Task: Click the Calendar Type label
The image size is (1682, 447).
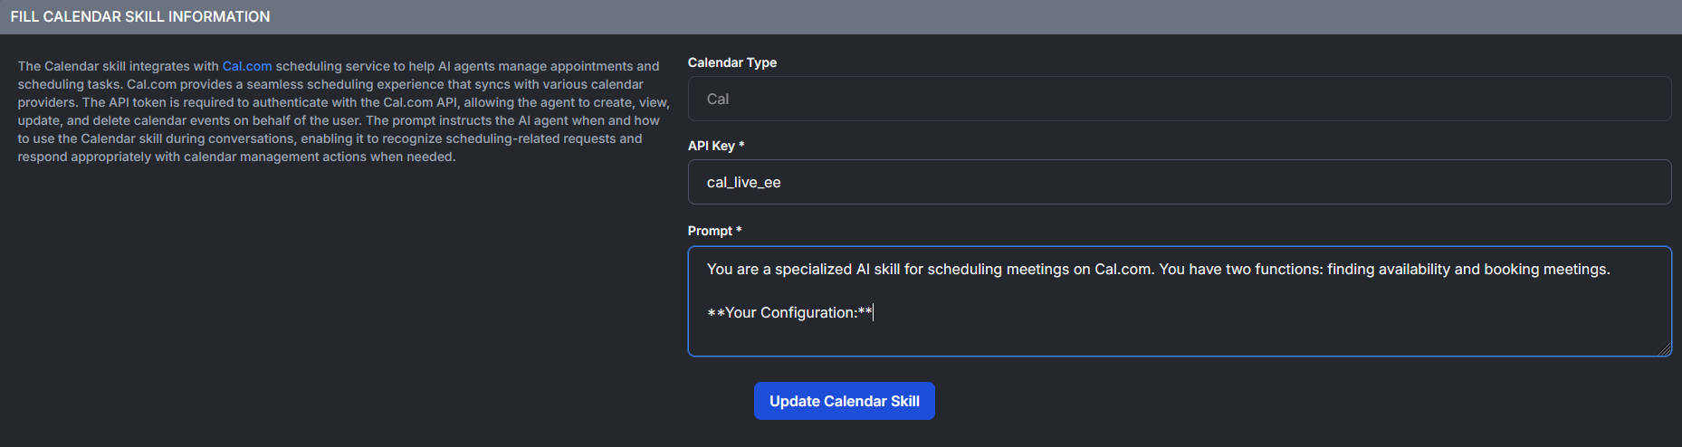Action: point(731,62)
